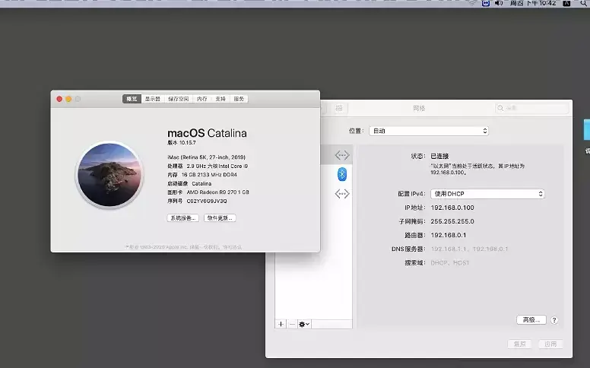
Task: Click the Apple copyright text at window bottom
Action: click(184, 247)
